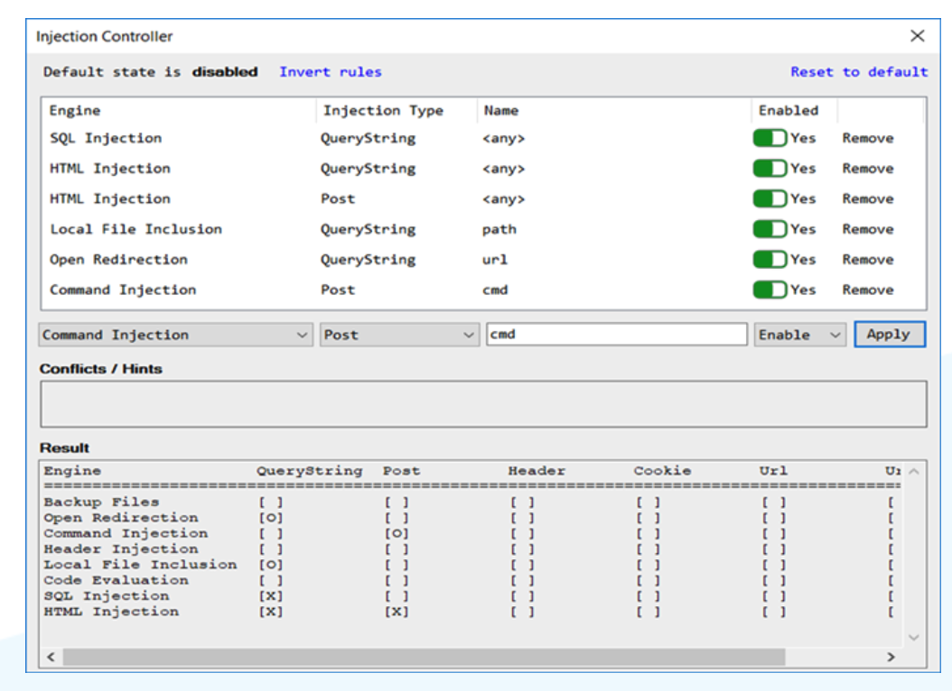Image resolution: width=952 pixels, height=691 pixels.
Task: Click Open Redirection QueryString [O] result cell
Action: tap(271, 518)
